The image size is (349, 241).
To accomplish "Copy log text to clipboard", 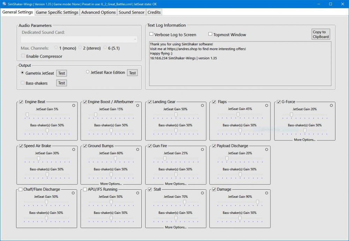I will point(320,34).
